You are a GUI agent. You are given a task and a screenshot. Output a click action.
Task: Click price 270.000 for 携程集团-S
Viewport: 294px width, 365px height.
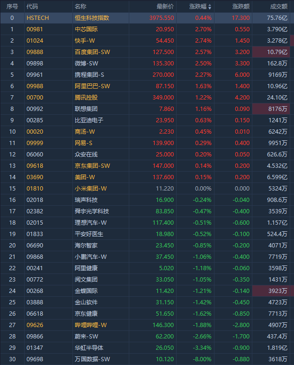(163, 75)
